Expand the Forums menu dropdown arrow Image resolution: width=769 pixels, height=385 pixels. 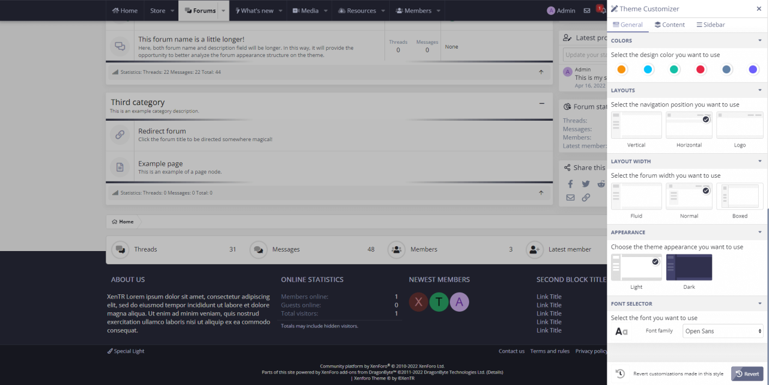coord(224,11)
